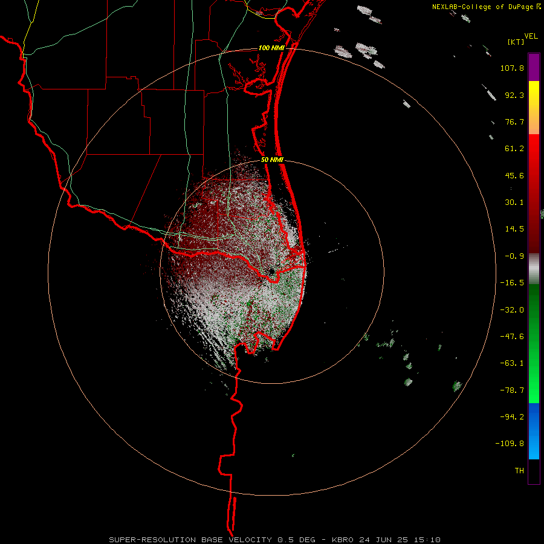Click the 14.5 scale value

pos(514,229)
